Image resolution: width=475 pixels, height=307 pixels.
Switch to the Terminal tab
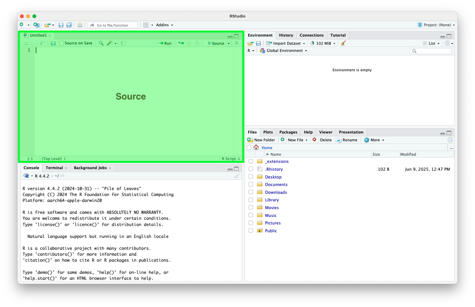click(54, 168)
